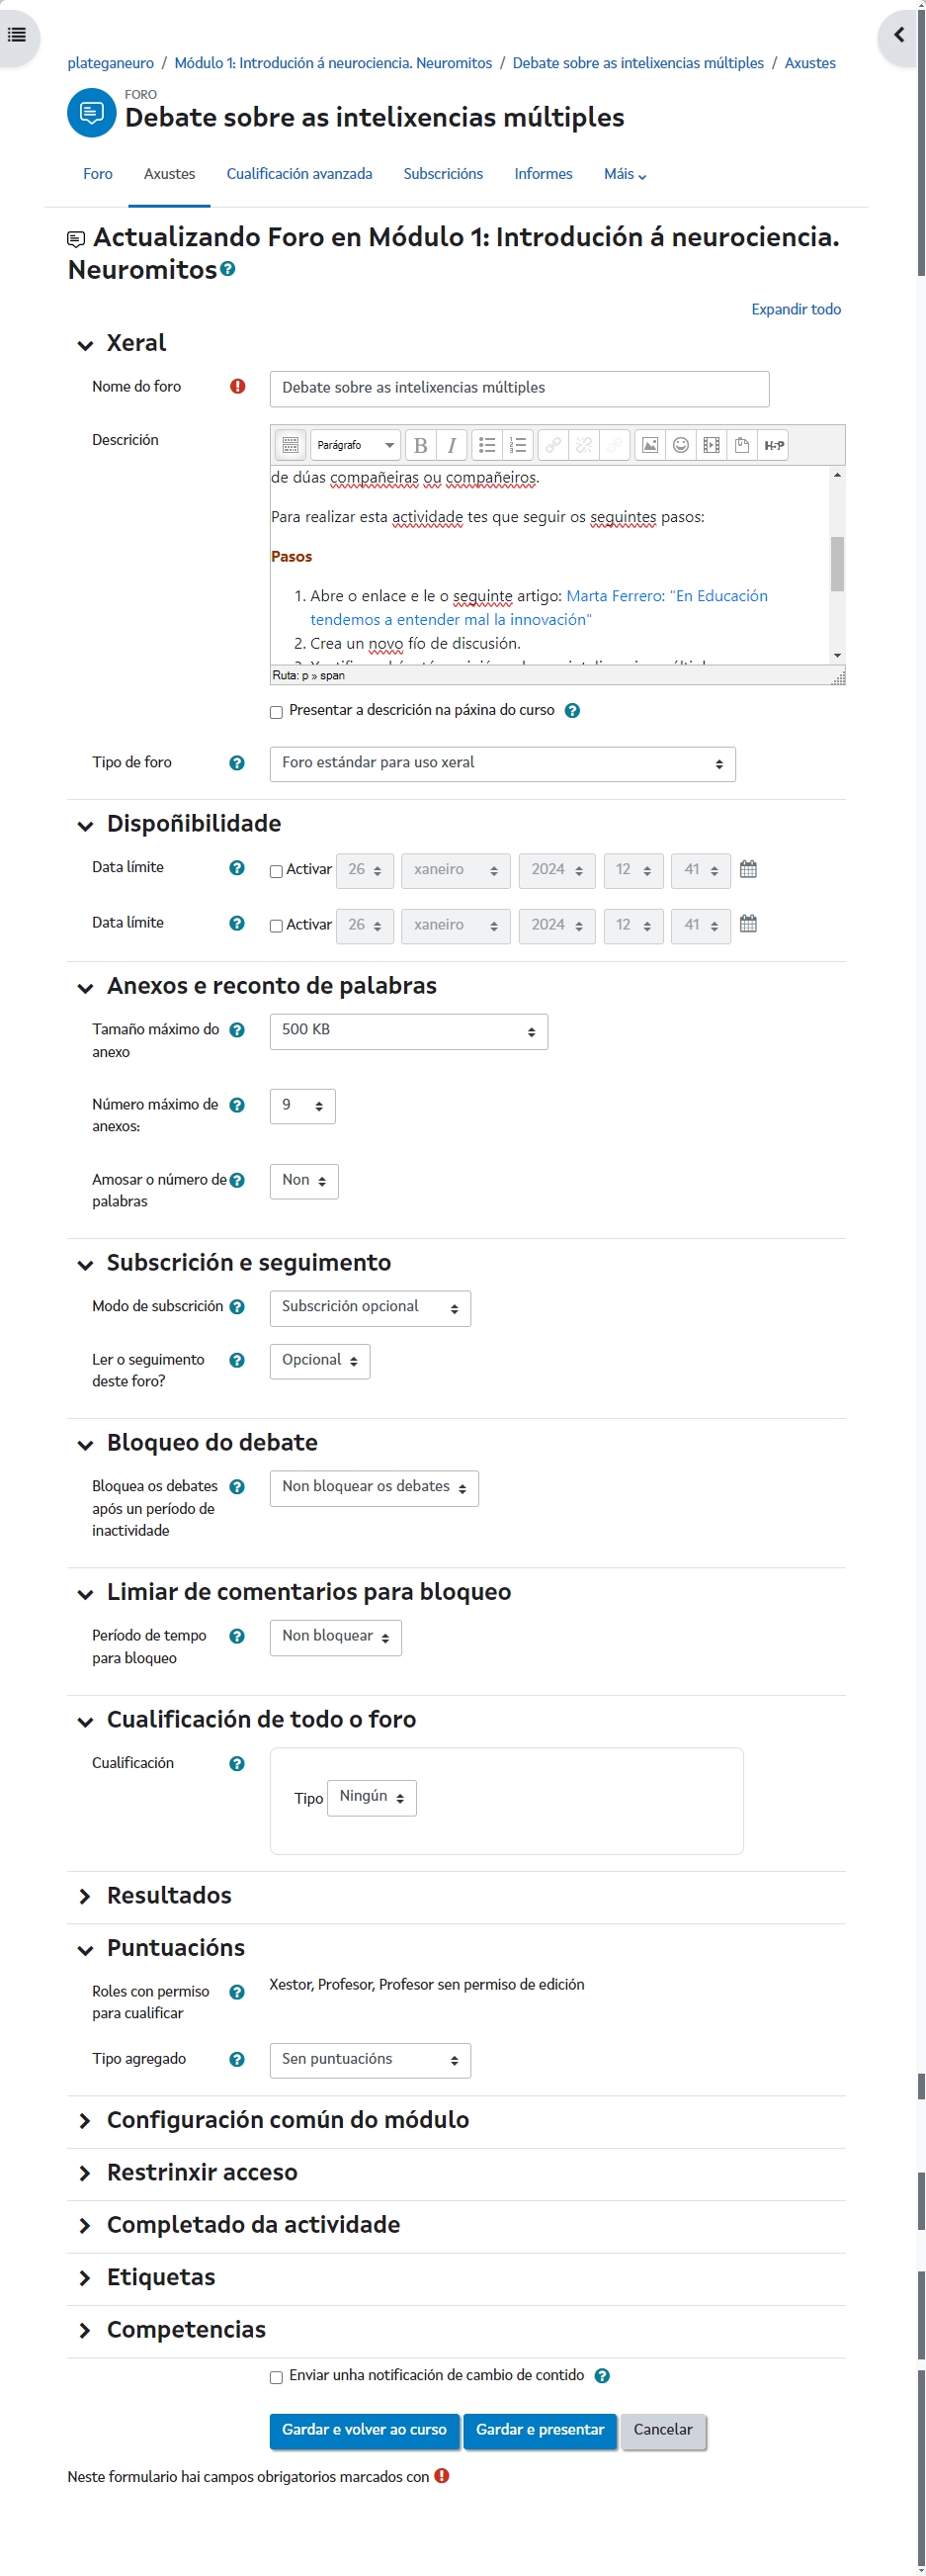Screen dimensions: 926x2576
Task: Apply italic formatting in description editor
Action: pos(452,445)
